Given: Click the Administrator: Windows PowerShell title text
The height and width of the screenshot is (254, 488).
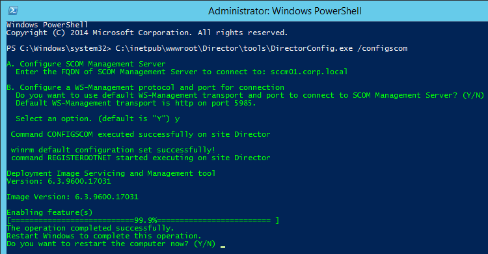Looking at the screenshot, I should click(285, 11).
